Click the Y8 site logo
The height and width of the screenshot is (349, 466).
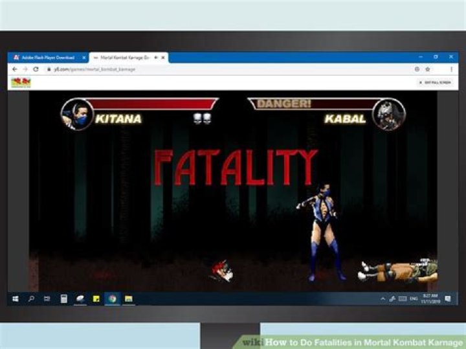click(x=21, y=83)
